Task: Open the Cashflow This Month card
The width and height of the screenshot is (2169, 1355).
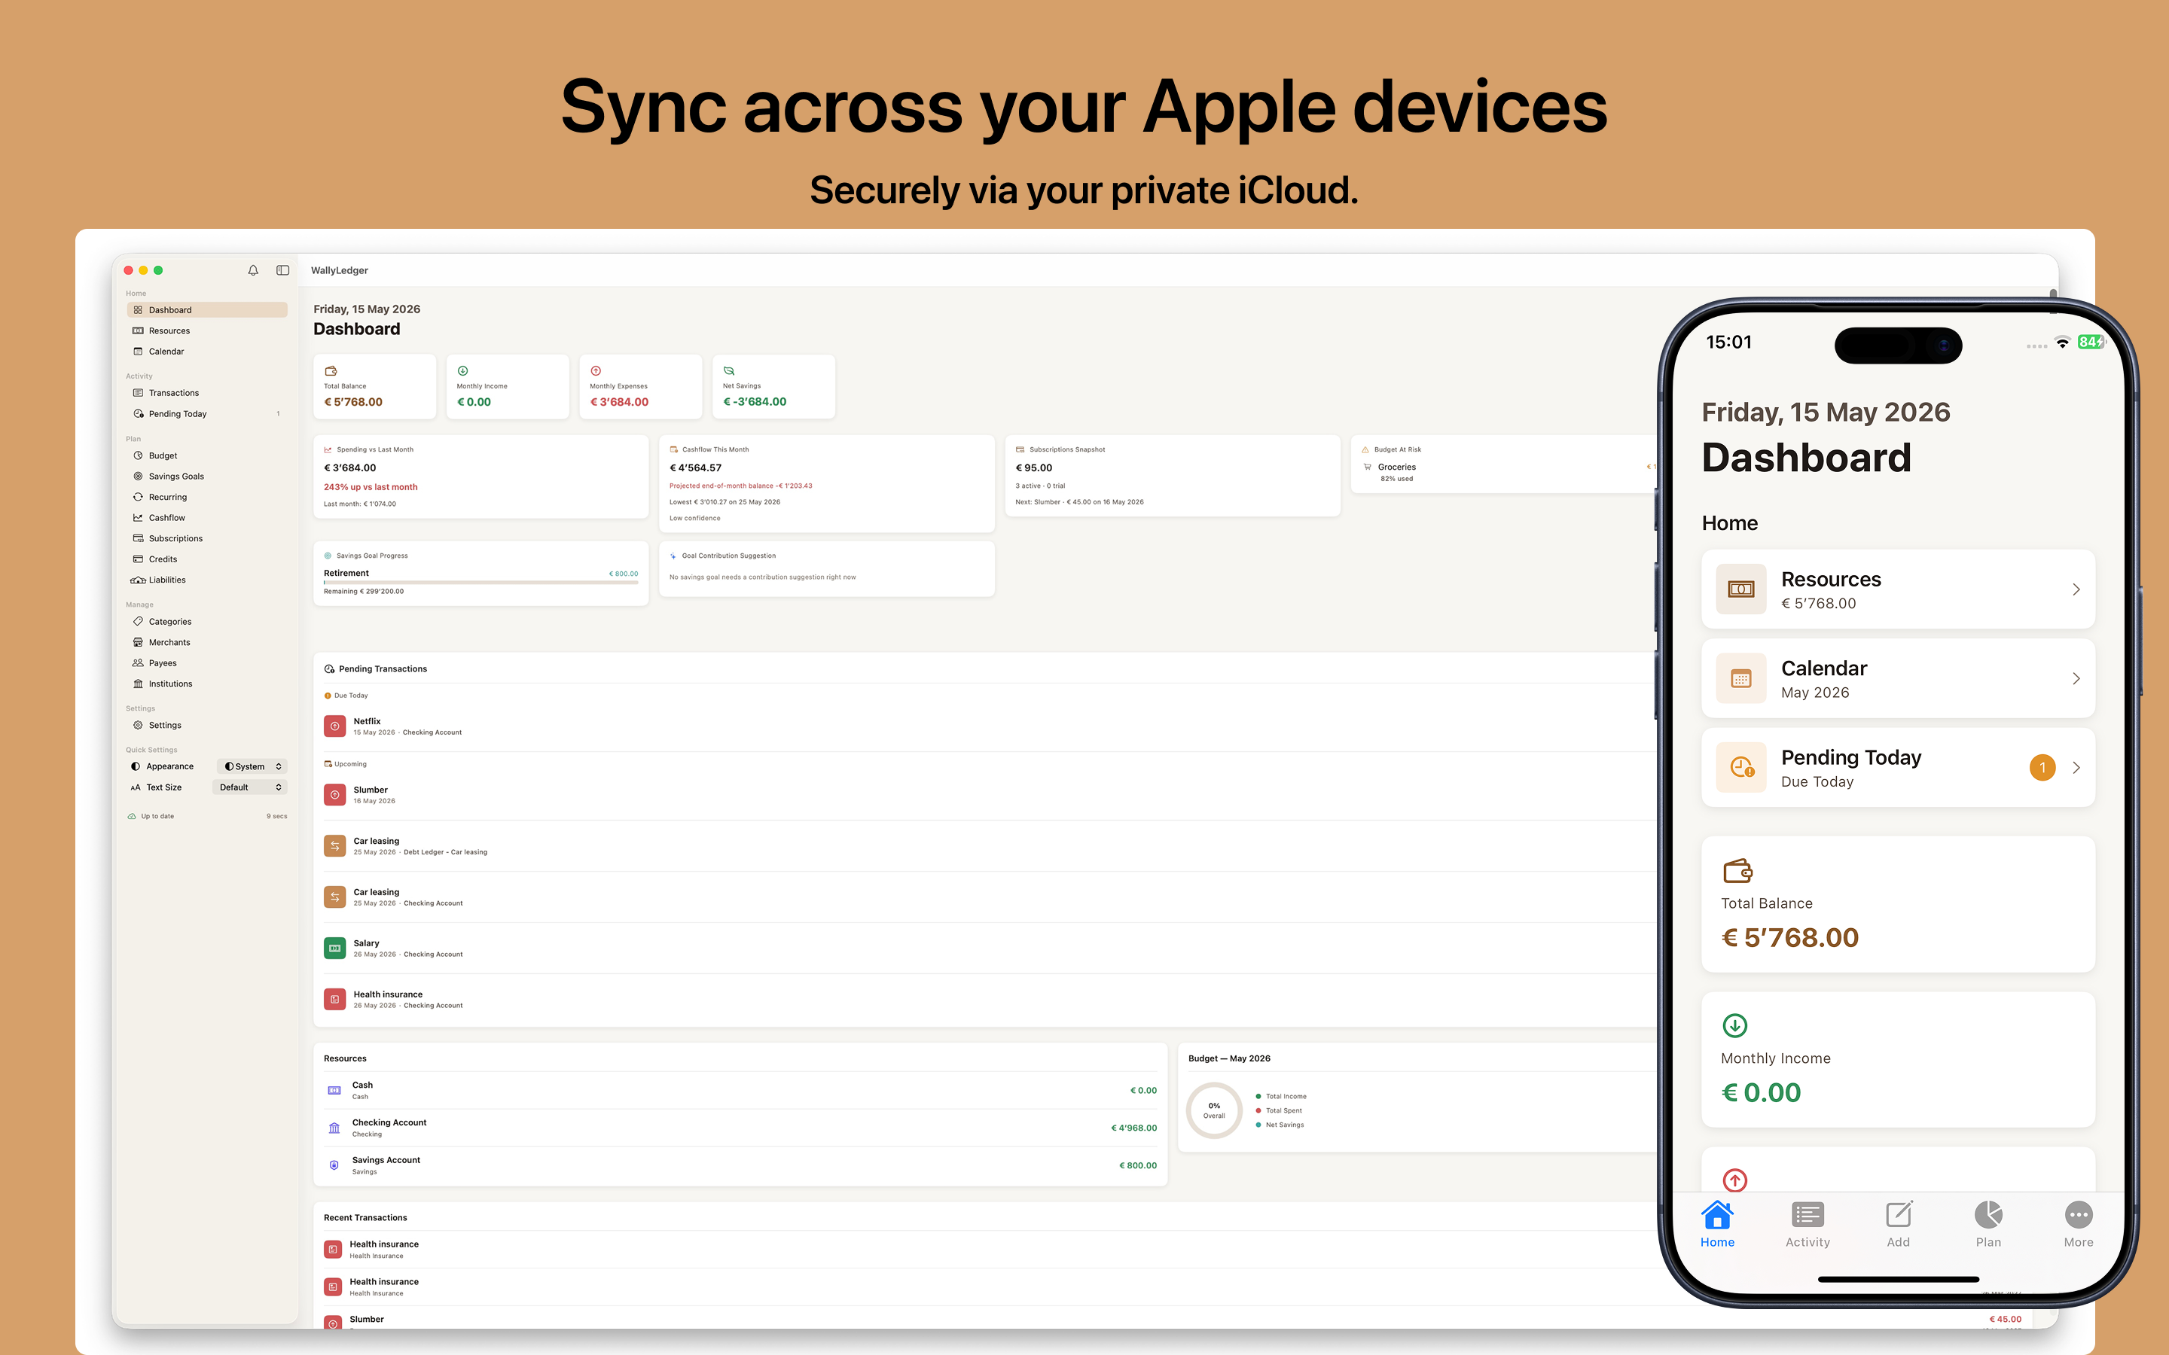Action: point(826,484)
